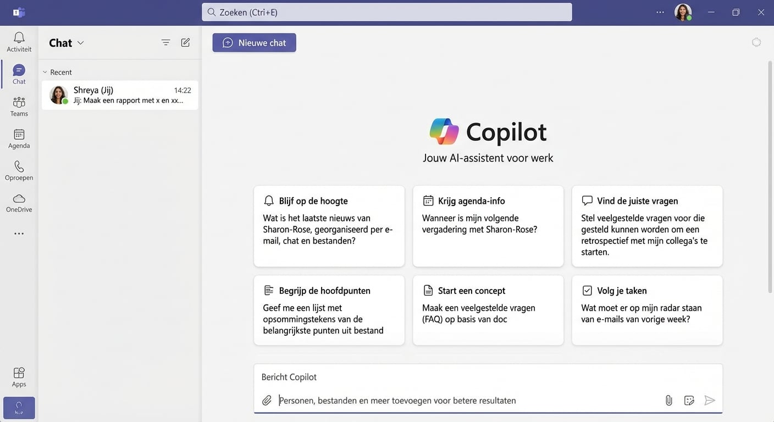Open the Chat dropdown chevron
This screenshot has width=774, height=422.
pos(81,43)
